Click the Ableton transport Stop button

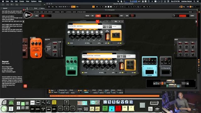(108, 7)
